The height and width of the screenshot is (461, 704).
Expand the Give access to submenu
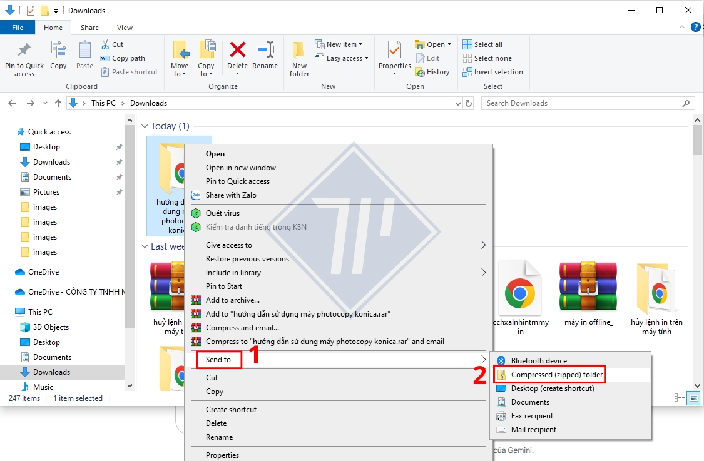(482, 245)
